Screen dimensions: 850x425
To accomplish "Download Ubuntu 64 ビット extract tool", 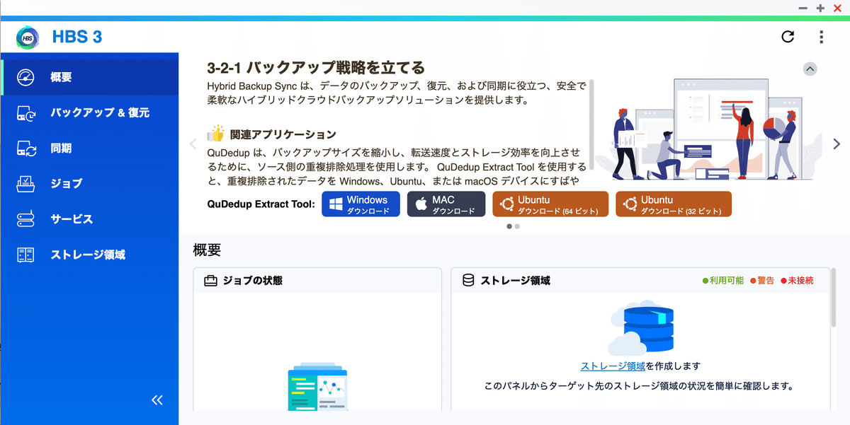I will [x=550, y=204].
